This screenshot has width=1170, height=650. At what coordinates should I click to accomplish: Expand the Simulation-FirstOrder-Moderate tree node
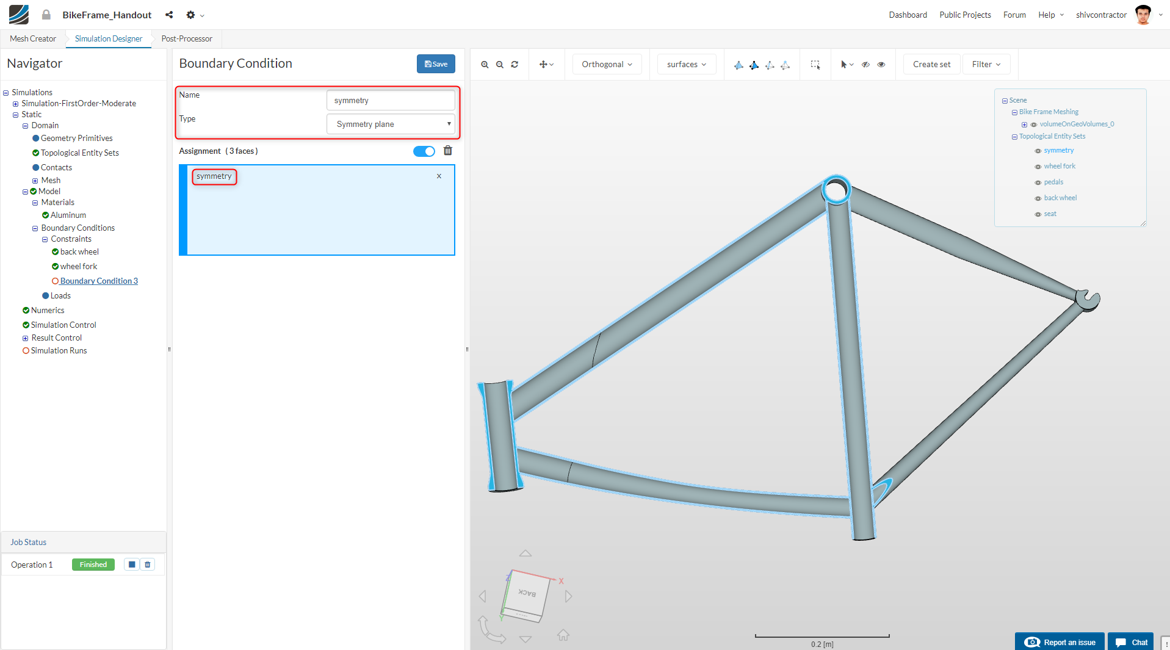16,104
